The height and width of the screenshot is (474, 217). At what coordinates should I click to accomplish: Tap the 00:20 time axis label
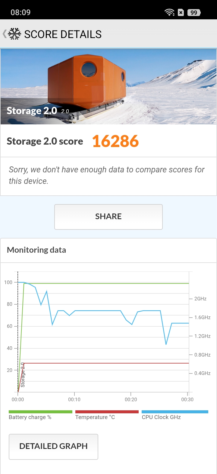131,399
